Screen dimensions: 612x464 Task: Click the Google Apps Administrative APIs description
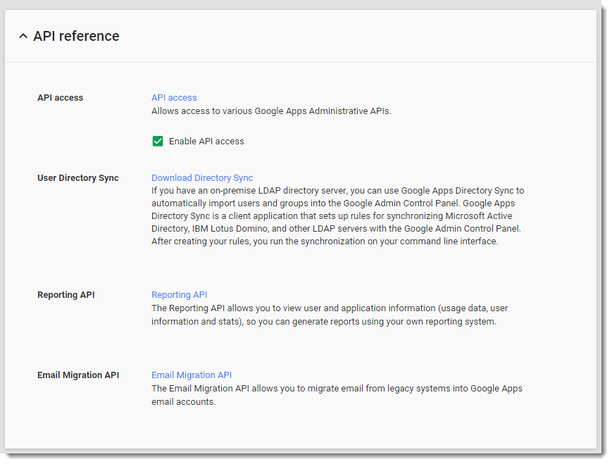pos(271,111)
